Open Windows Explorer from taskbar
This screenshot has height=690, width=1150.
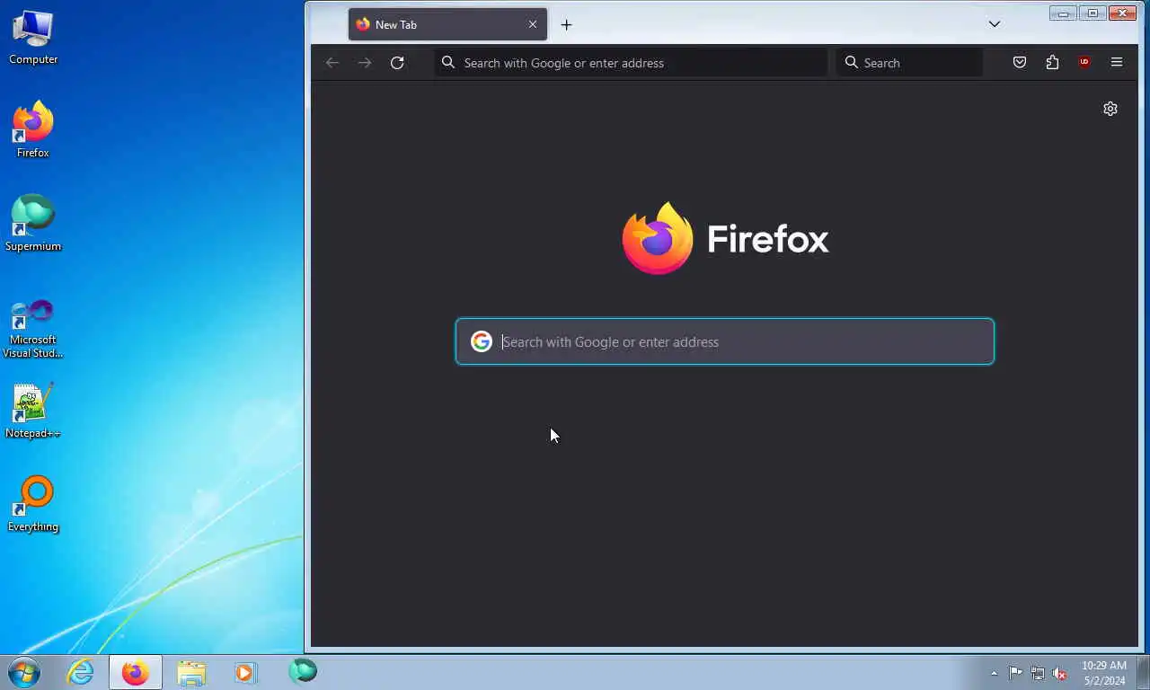(191, 672)
